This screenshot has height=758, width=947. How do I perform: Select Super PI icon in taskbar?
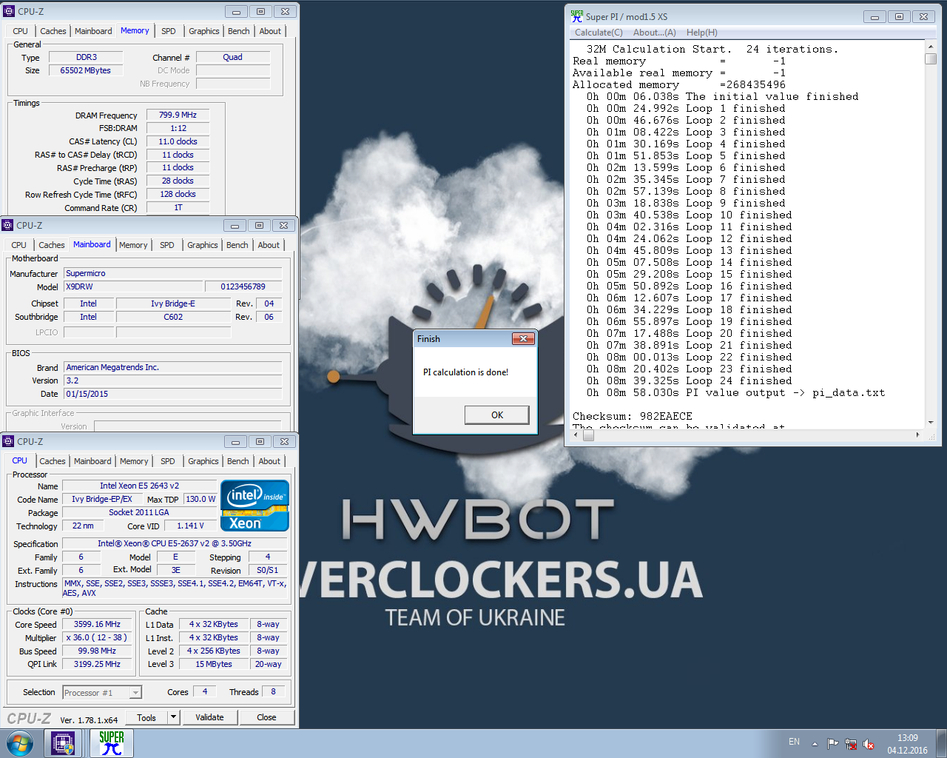pyautogui.click(x=111, y=743)
